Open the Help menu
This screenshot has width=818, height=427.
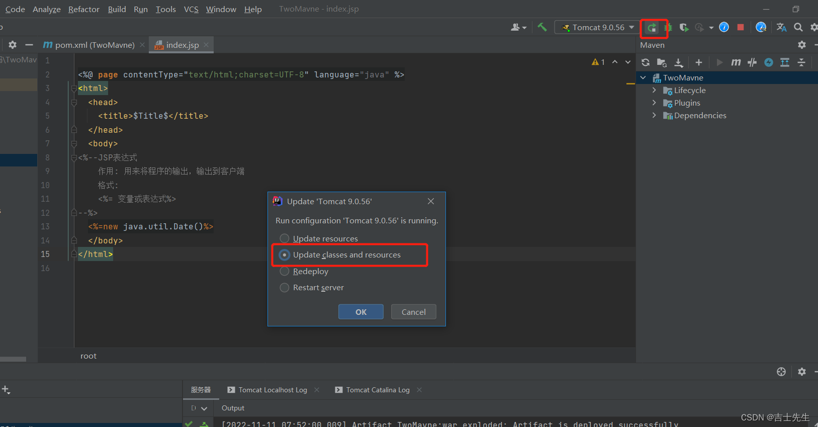(253, 9)
